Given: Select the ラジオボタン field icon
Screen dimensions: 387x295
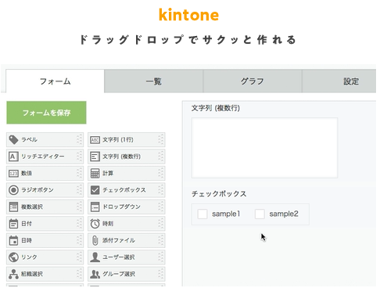Looking at the screenshot, I should 13,190.
